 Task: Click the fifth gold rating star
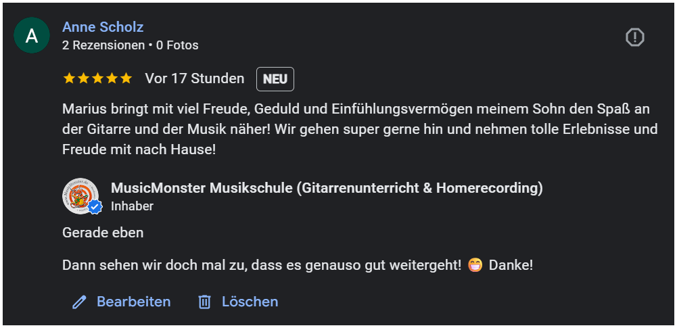point(126,78)
